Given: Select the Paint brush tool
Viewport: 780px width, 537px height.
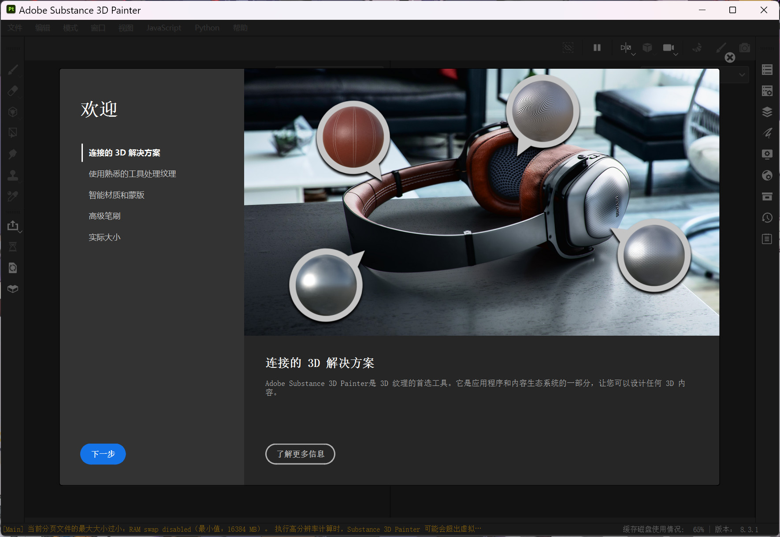Looking at the screenshot, I should point(13,70).
